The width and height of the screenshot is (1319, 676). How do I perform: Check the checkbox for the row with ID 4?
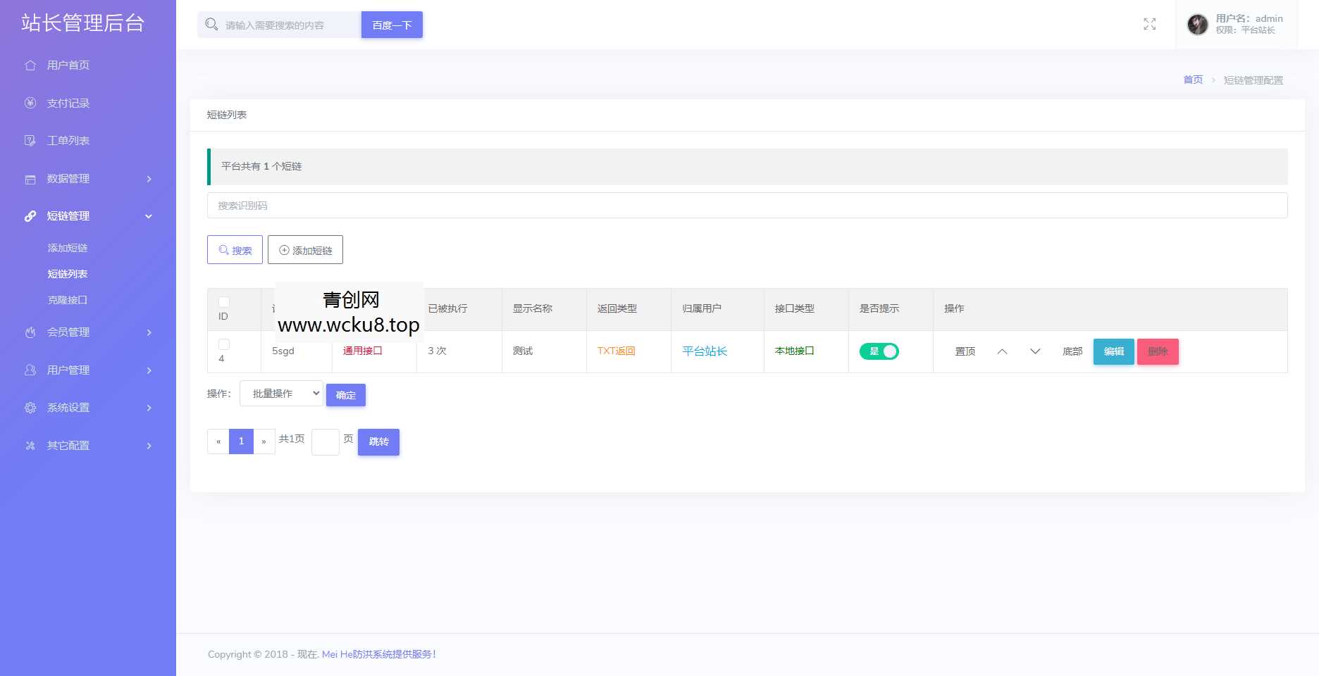[224, 344]
